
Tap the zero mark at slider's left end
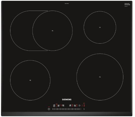coord(53,109)
